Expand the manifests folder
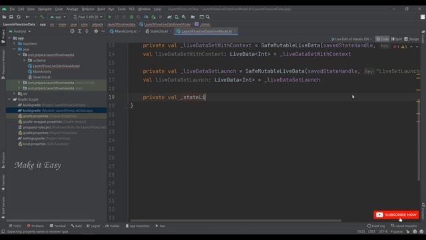Screen dimensions: 426x240 point(15,44)
